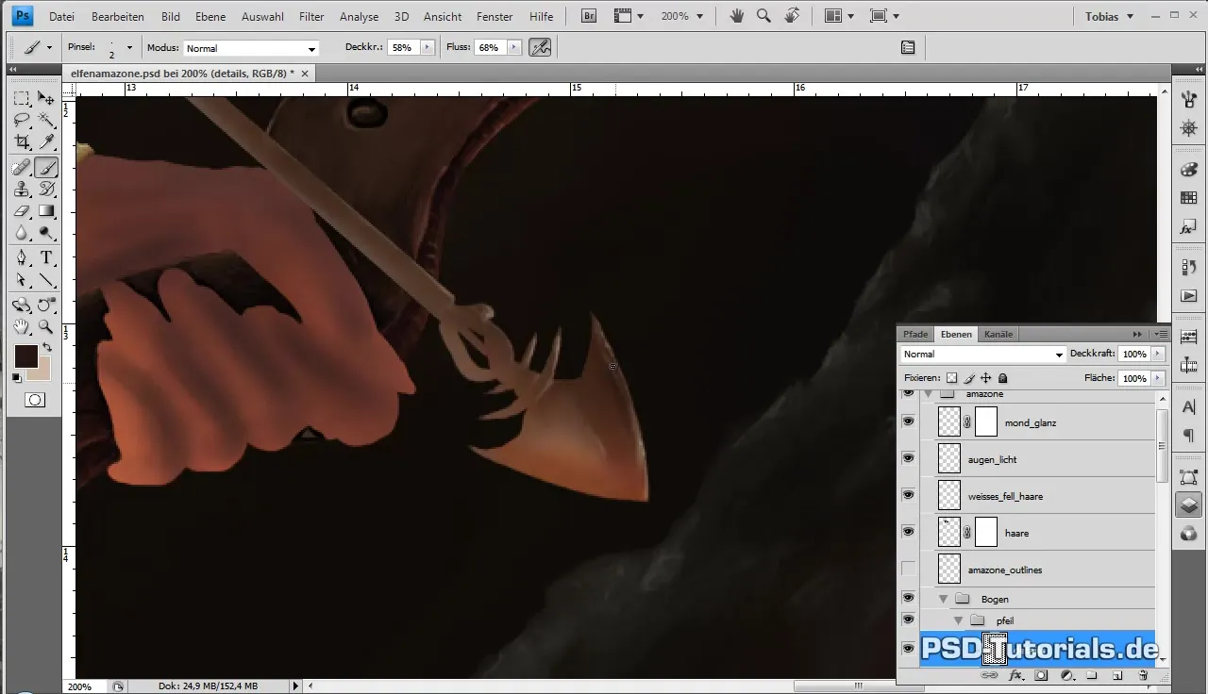This screenshot has height=694, width=1208.
Task: Open the Fenster menu
Action: click(x=495, y=17)
